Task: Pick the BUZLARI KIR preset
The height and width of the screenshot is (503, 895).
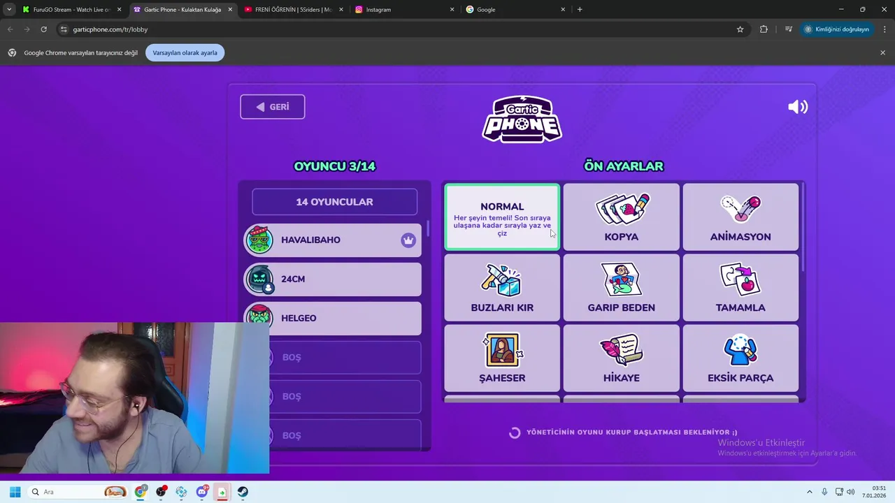Action: coord(502,287)
